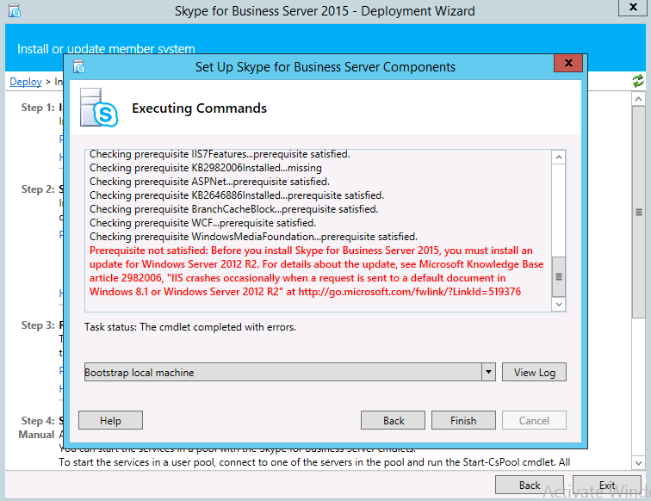Click the wizard page scroll down arrow
The height and width of the screenshot is (501, 651).
click(639, 463)
